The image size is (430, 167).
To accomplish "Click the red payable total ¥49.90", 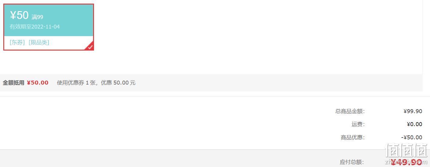I will 406,162.
